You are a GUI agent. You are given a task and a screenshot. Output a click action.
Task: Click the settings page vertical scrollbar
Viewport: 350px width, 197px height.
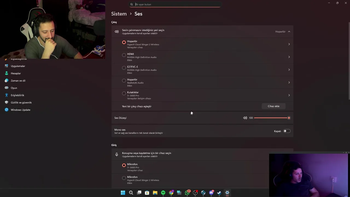tap(349, 60)
